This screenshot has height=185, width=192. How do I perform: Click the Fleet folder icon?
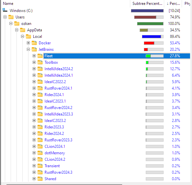pos(40,56)
